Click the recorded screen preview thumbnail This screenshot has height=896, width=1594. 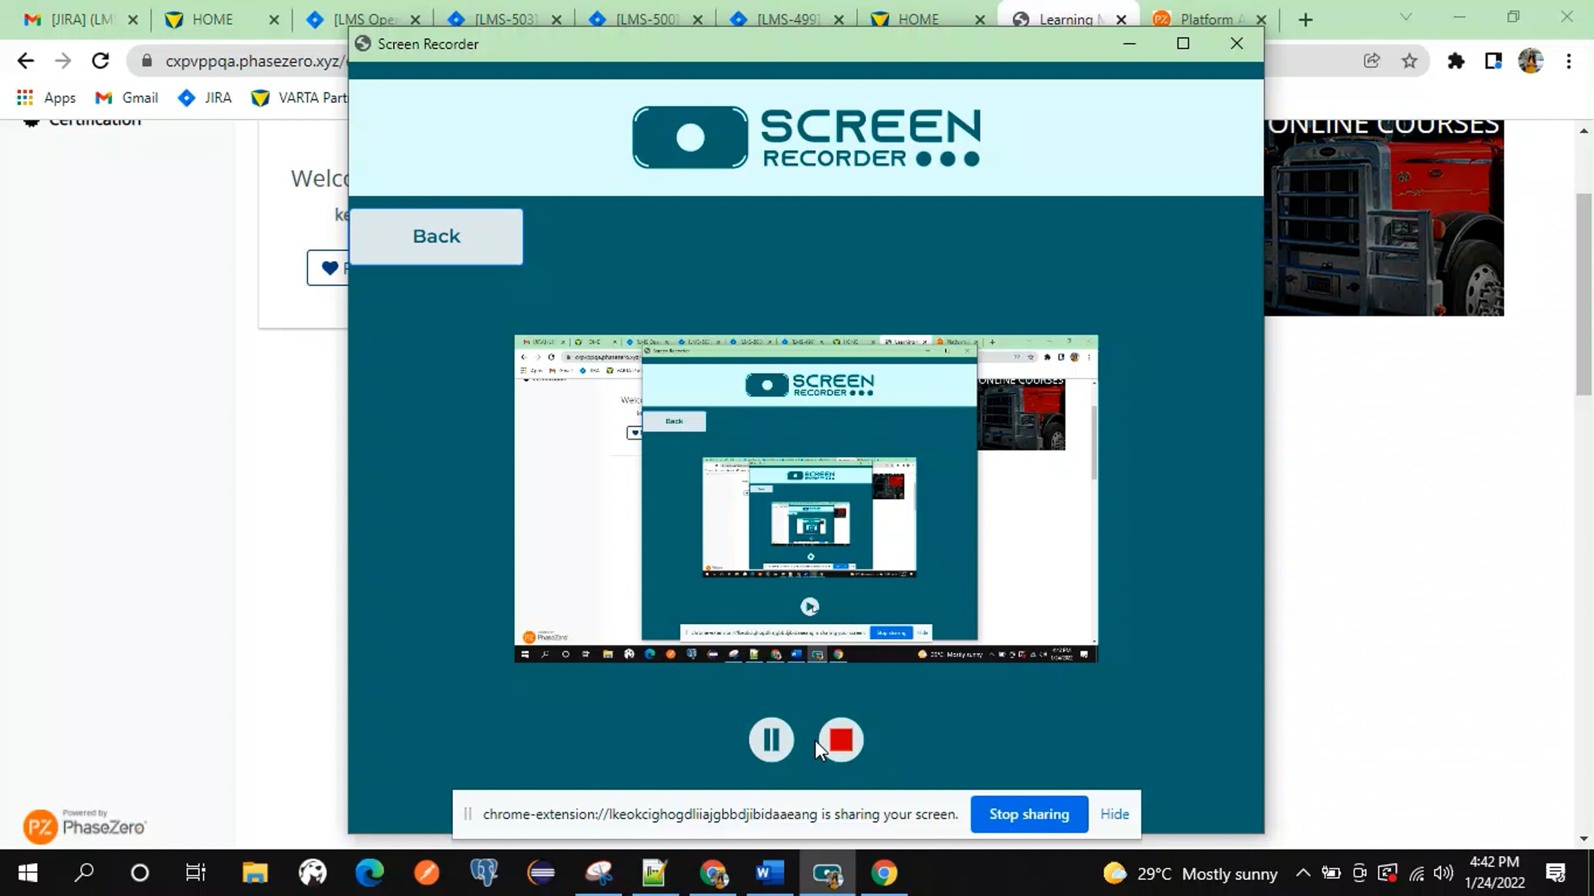click(806, 498)
